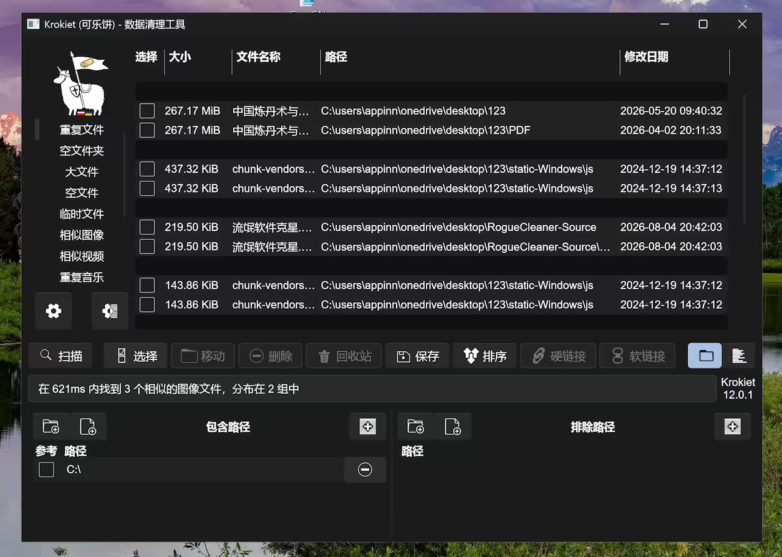Viewport: 782px width, 557px height.
Task: Sort by the 修改日期 column header
Action: (647, 57)
